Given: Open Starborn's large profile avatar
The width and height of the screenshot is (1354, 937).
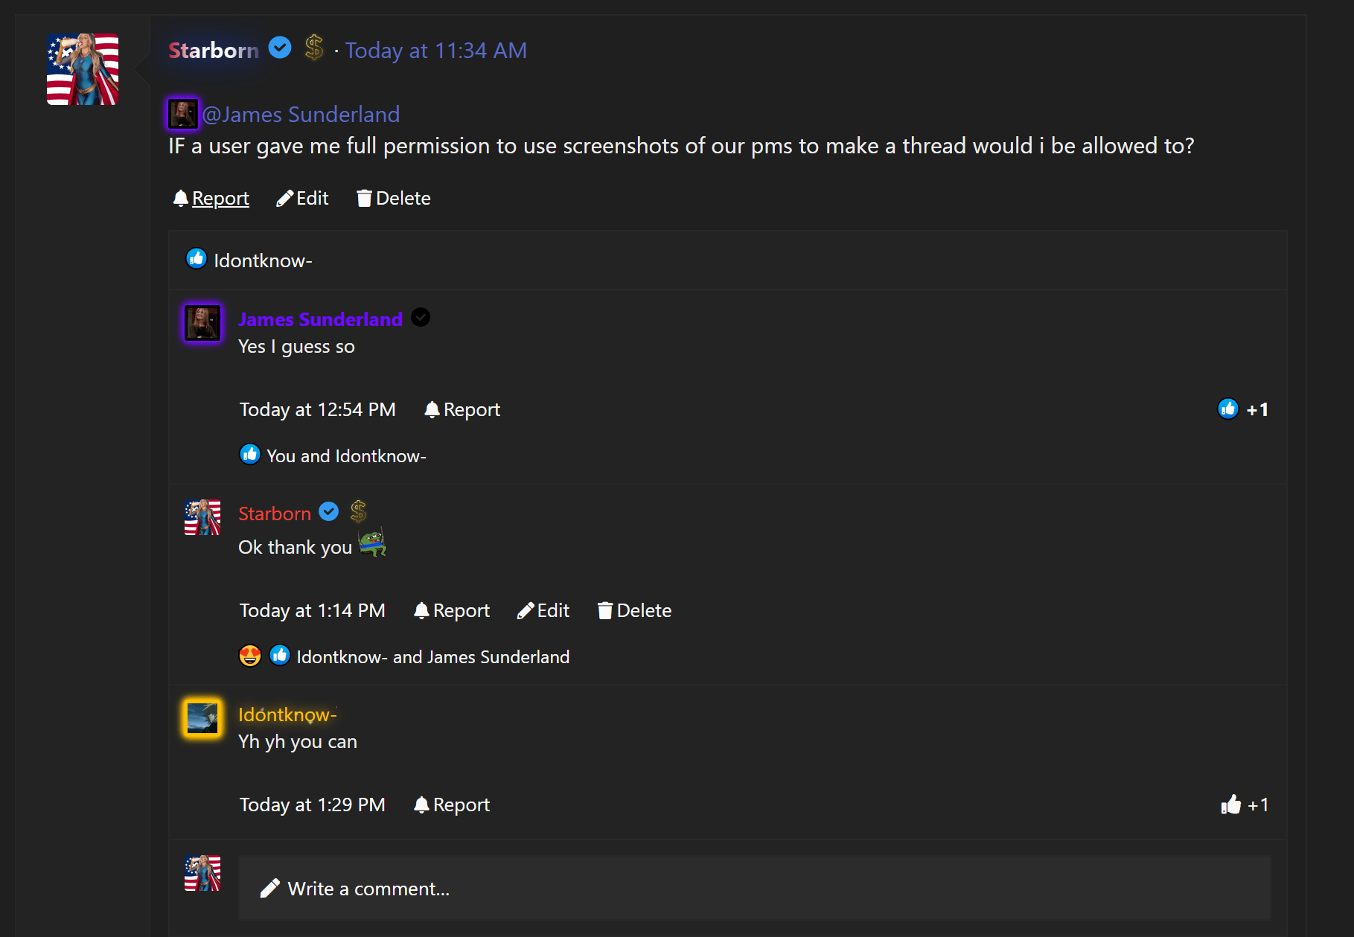Looking at the screenshot, I should click(83, 69).
